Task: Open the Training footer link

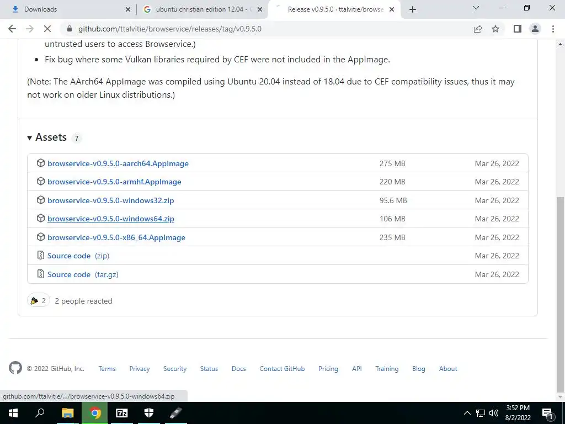Action: 387,369
